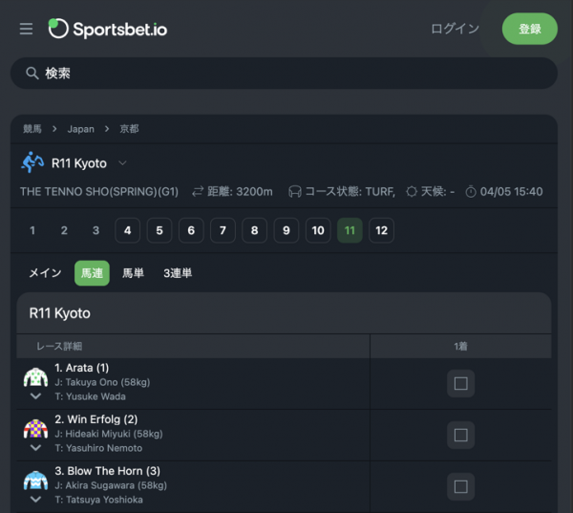Image resolution: width=573 pixels, height=513 pixels.
Task: Select race number 5
Action: (159, 230)
